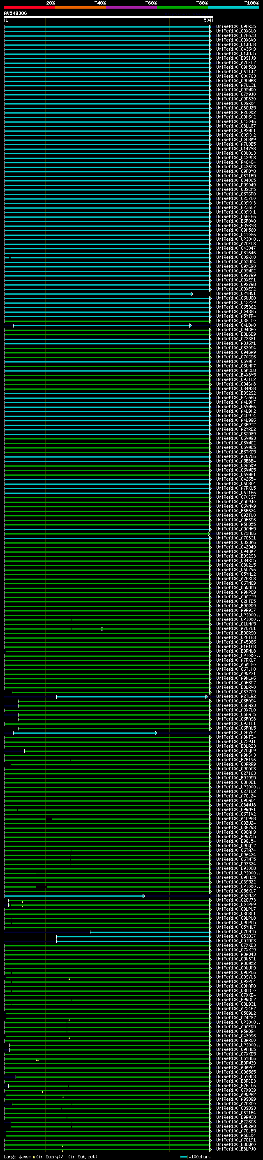This screenshot has width=263, height=1160.
Task: Select the UniRef100_Q7DMT5 label
Action: 236,932
